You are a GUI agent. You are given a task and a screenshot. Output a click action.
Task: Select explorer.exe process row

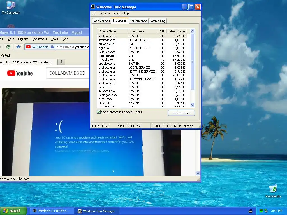coord(142,56)
